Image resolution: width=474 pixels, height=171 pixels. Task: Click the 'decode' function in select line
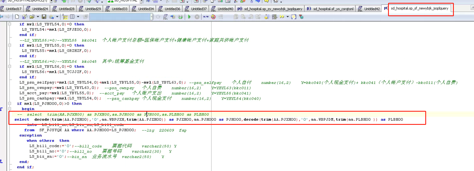(x=42, y=119)
